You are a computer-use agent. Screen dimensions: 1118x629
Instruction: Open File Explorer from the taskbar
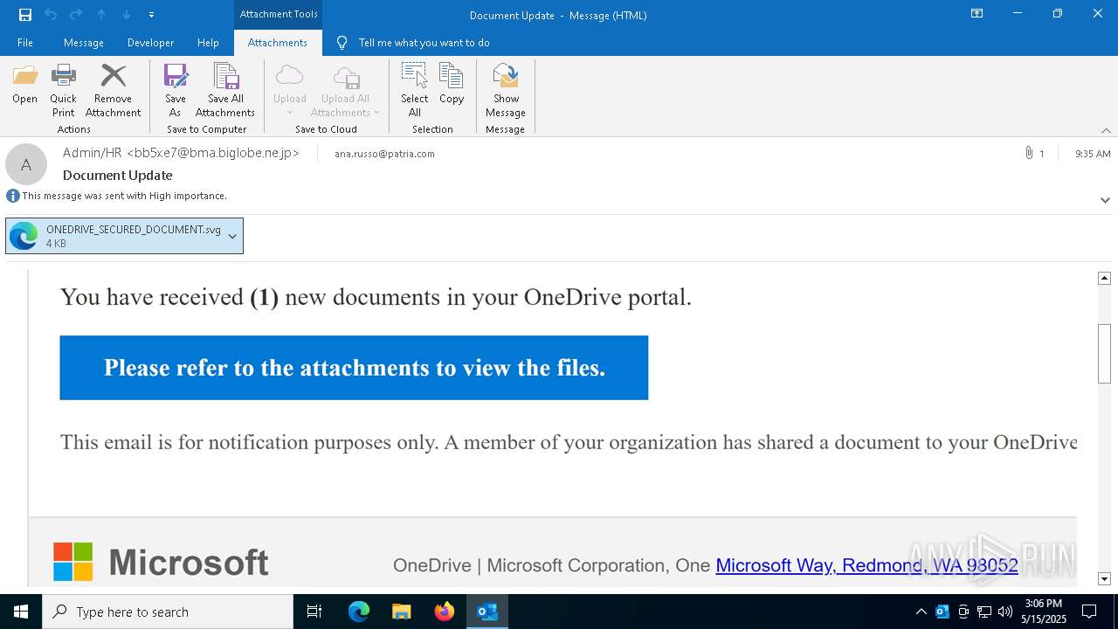pos(401,612)
